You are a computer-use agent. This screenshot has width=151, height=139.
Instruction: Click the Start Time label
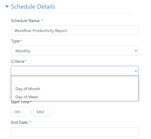(21, 102)
